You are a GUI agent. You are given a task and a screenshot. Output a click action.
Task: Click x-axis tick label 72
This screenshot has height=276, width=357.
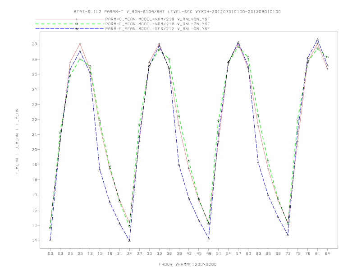tap(288, 253)
